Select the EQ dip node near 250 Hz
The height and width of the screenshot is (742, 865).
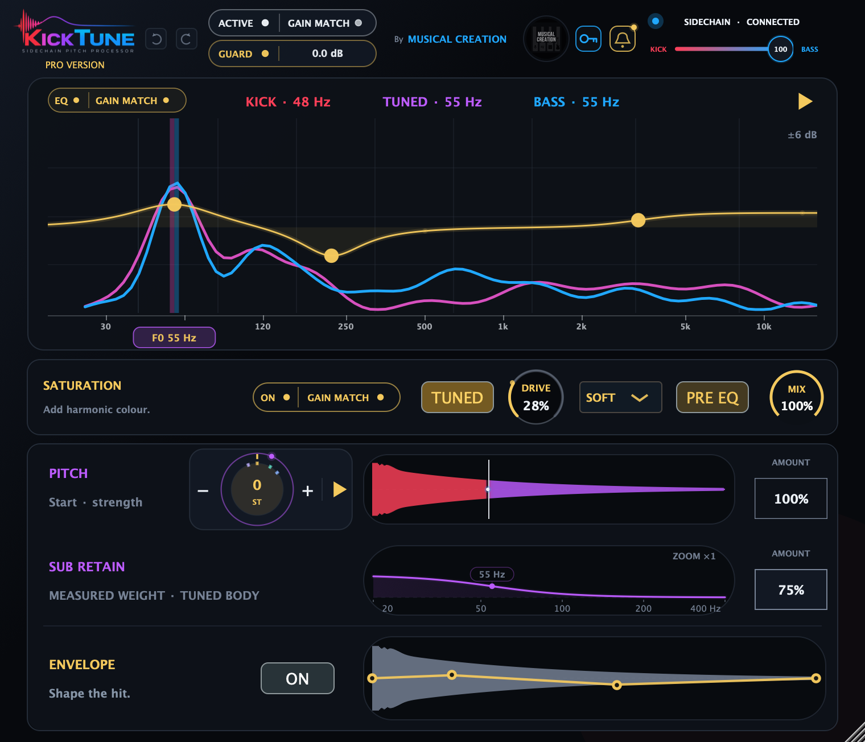pos(331,255)
